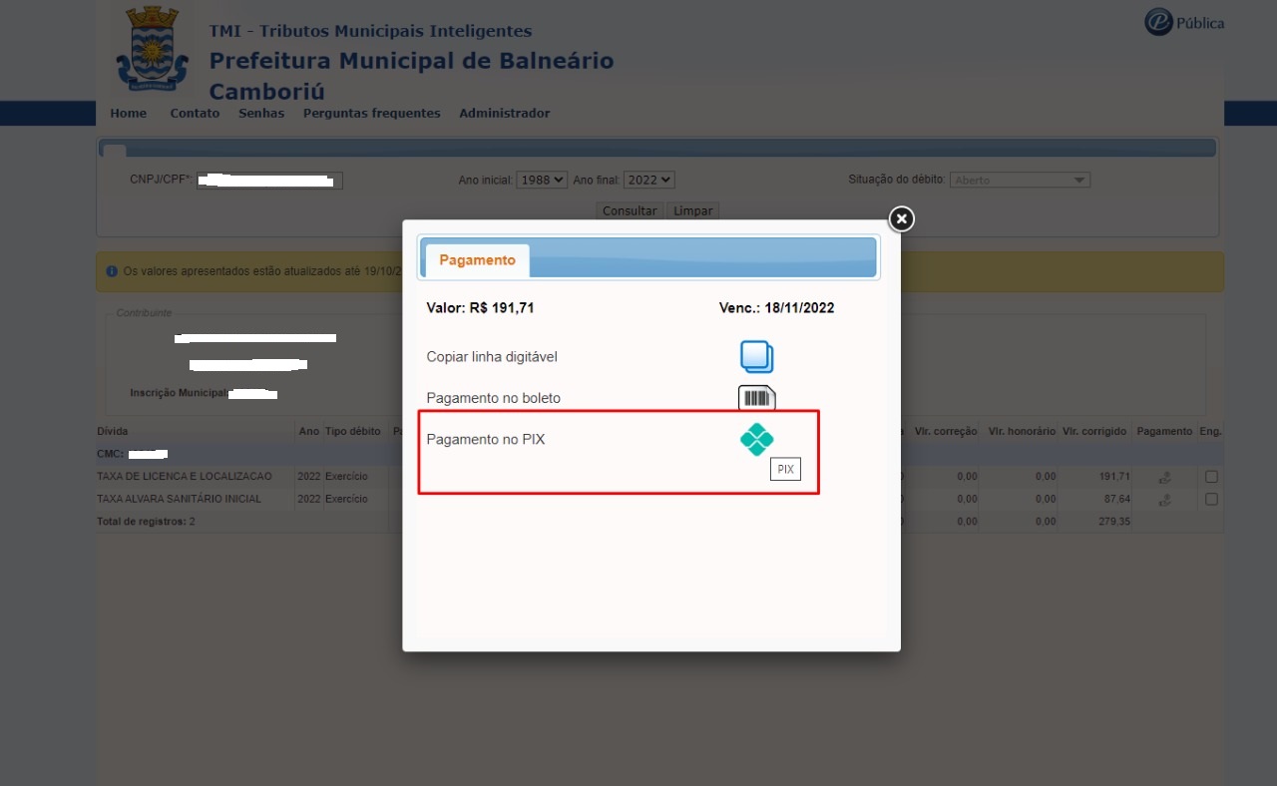Click the copy linha digitável icon
Screen dimensions: 1277x786
click(x=757, y=356)
